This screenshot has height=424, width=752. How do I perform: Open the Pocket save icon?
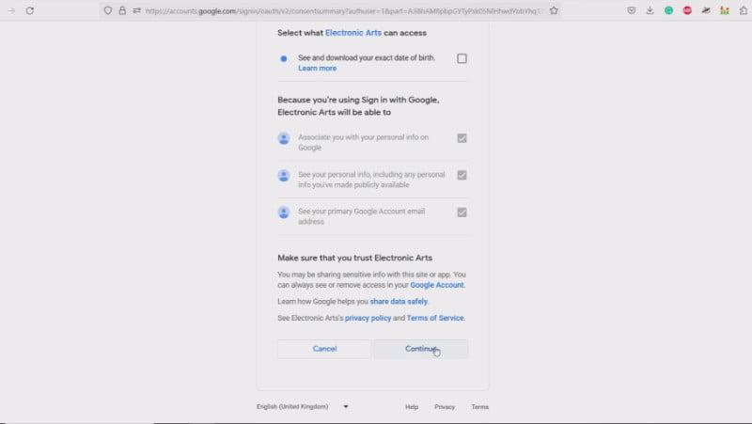(632, 10)
